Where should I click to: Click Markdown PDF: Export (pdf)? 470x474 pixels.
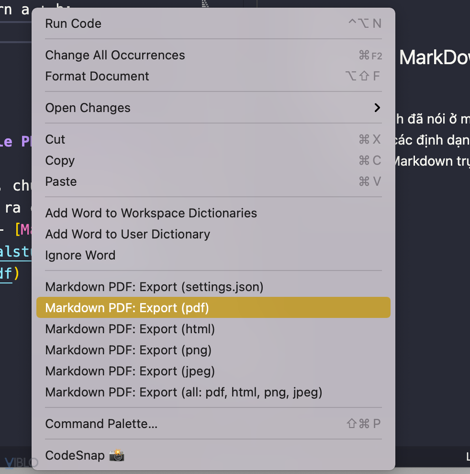pos(127,308)
